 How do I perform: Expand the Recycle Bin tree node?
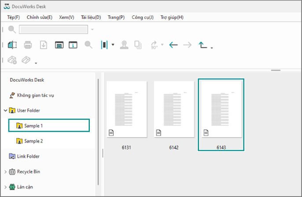click(5, 172)
